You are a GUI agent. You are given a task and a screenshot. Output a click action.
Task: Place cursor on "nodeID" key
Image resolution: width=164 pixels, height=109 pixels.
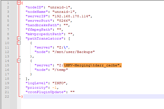[34, 7]
